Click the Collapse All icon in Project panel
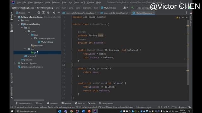 coord(48,13)
